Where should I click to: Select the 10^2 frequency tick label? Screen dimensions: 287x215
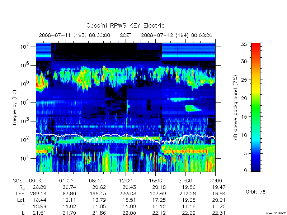(25, 139)
